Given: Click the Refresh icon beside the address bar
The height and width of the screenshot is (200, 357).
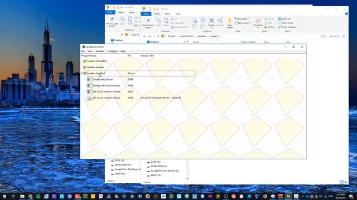Looking at the screenshot, I should pyautogui.click(x=325, y=36).
